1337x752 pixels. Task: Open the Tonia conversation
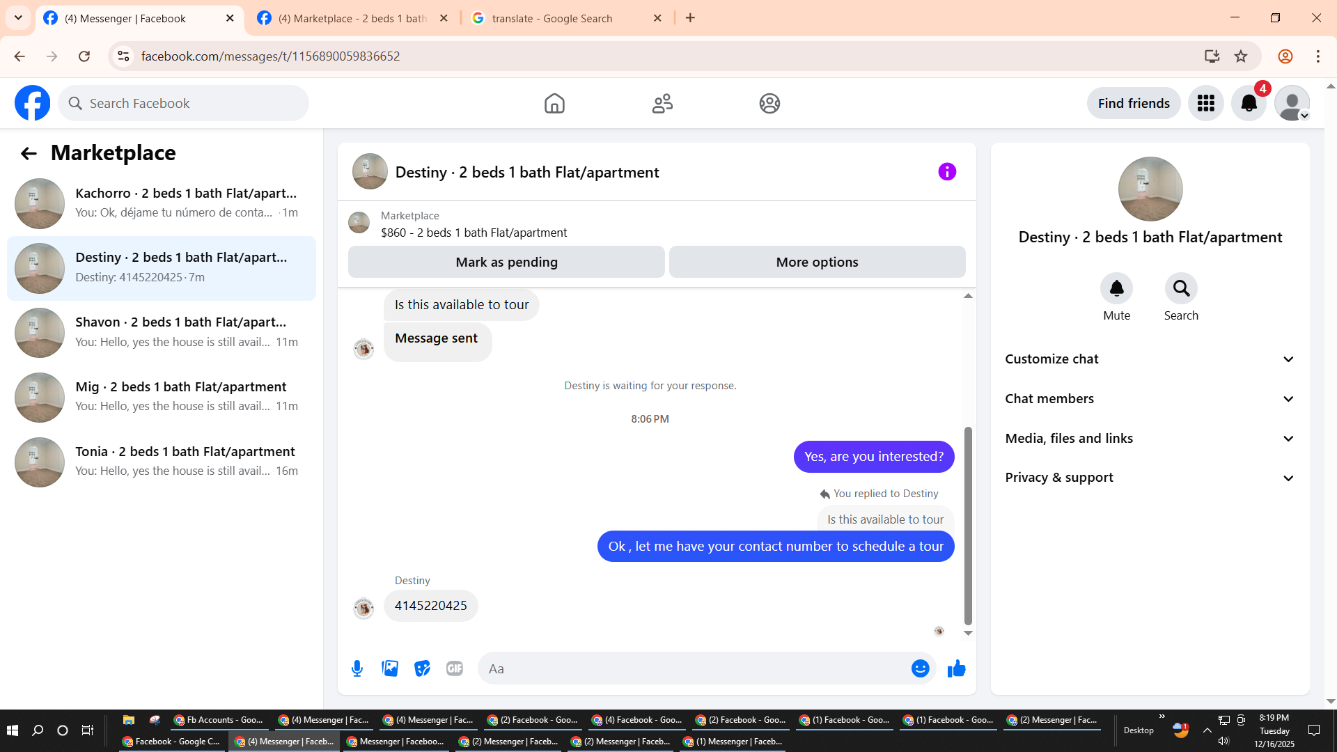[x=161, y=462]
